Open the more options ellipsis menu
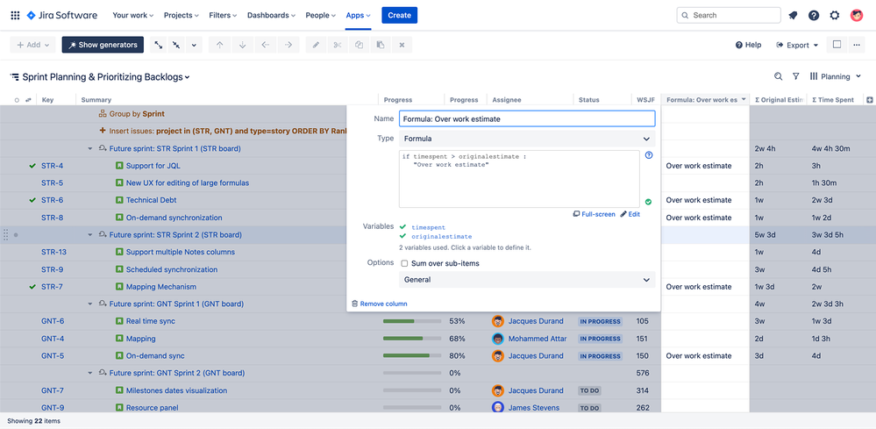Screen dimensions: 876x429 [x=856, y=45]
